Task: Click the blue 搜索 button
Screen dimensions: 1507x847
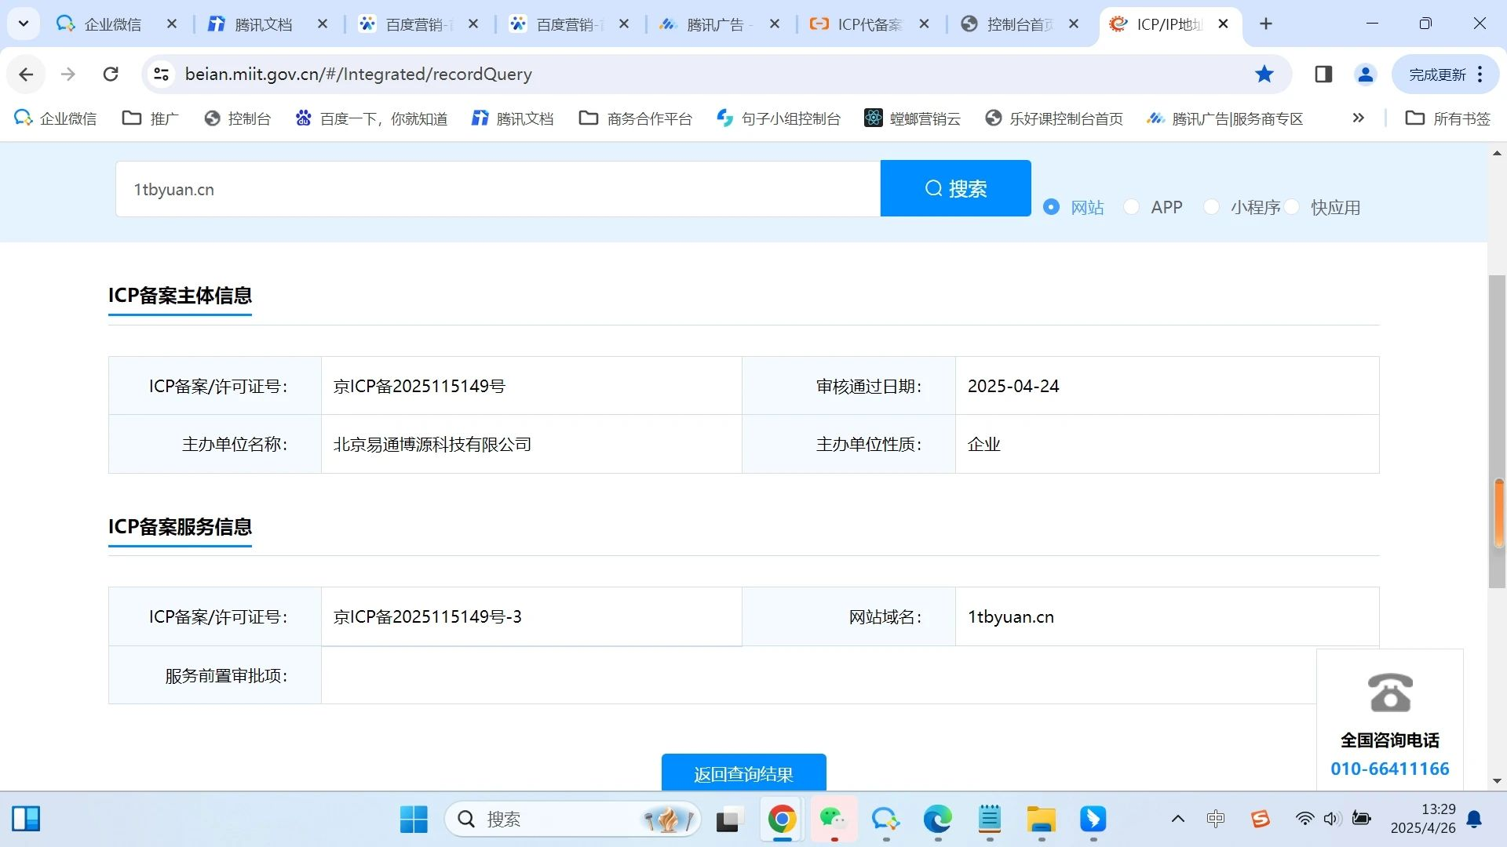Action: 955,188
